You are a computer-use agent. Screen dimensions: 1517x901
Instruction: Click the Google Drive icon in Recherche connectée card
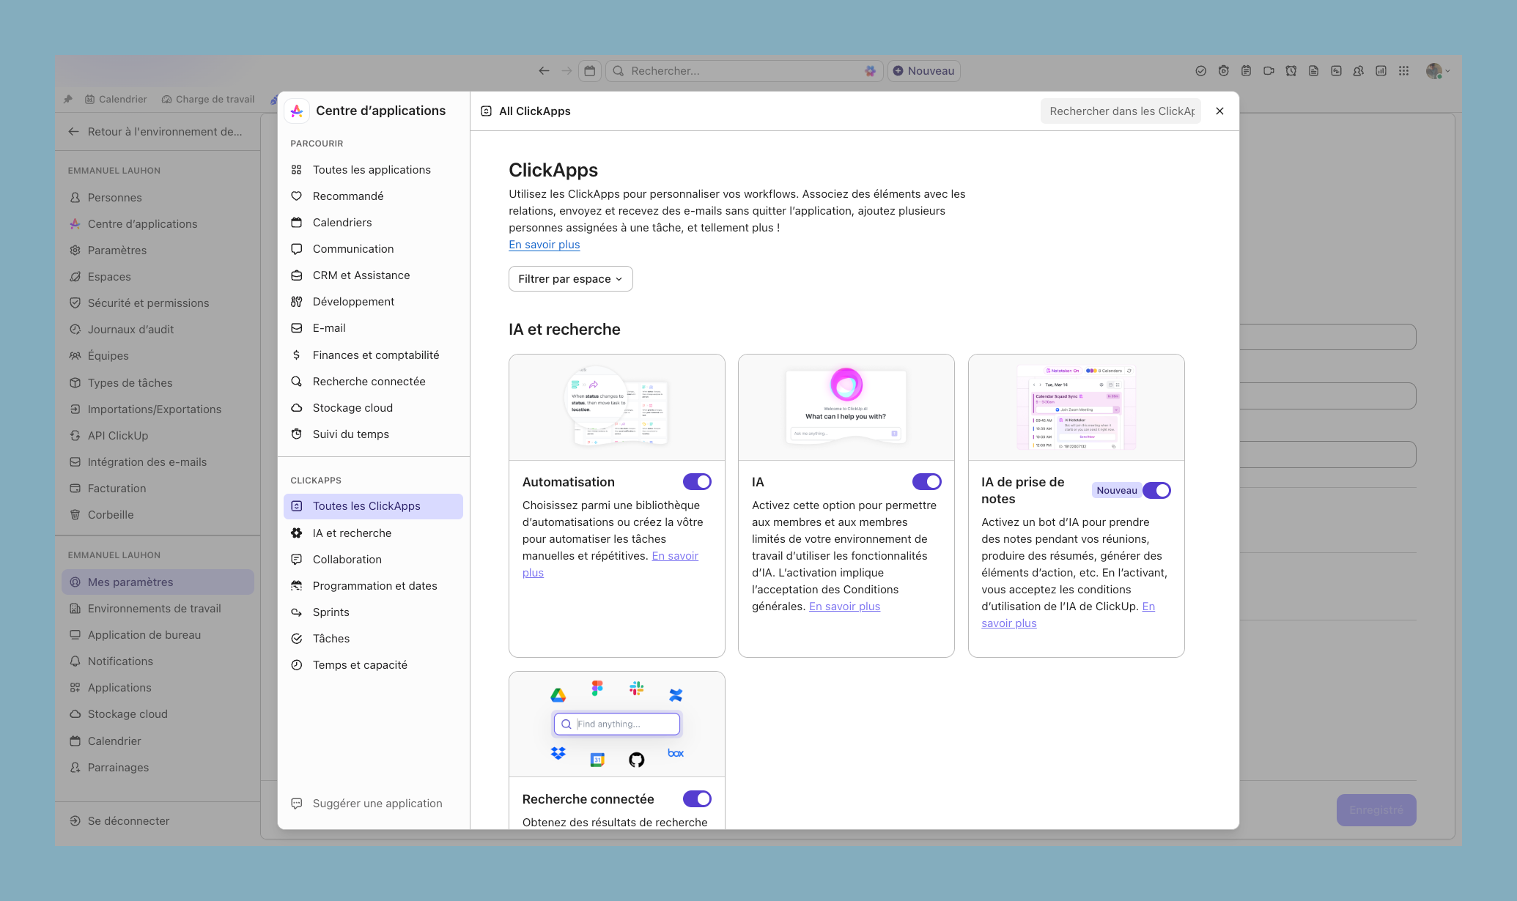point(558,695)
